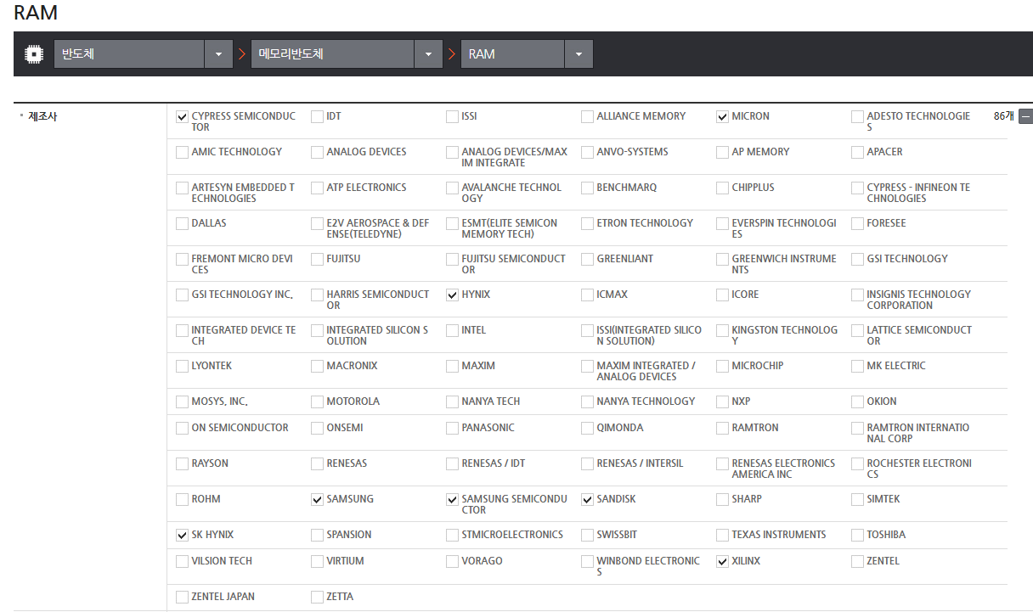1033x612 pixels.
Task: Check the VORAGO checkbox
Action: click(452, 561)
